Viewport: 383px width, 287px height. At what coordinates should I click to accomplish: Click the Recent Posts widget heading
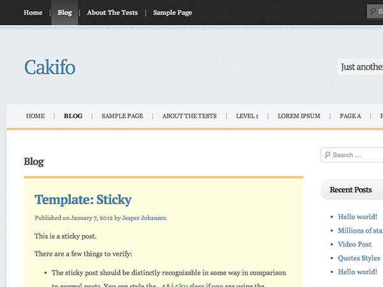point(350,189)
